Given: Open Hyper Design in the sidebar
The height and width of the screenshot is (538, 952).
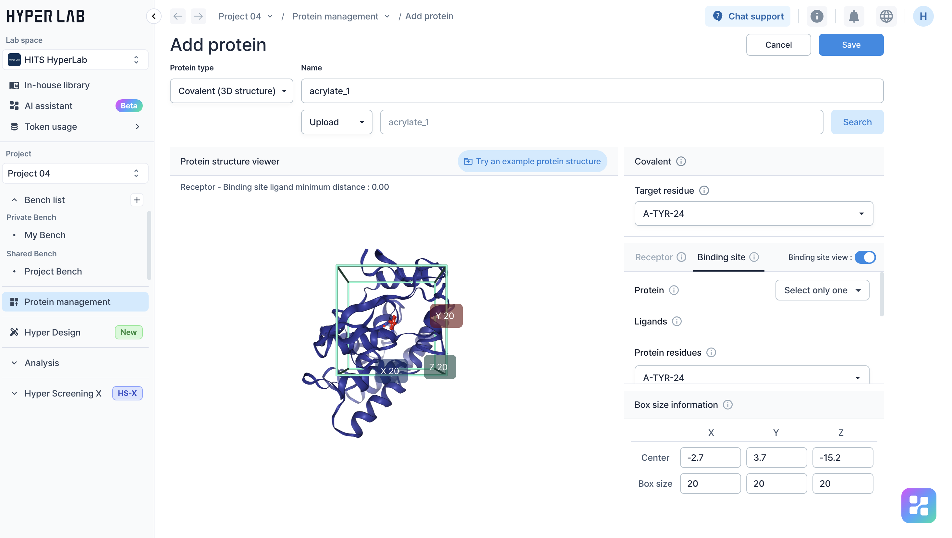Looking at the screenshot, I should [53, 332].
